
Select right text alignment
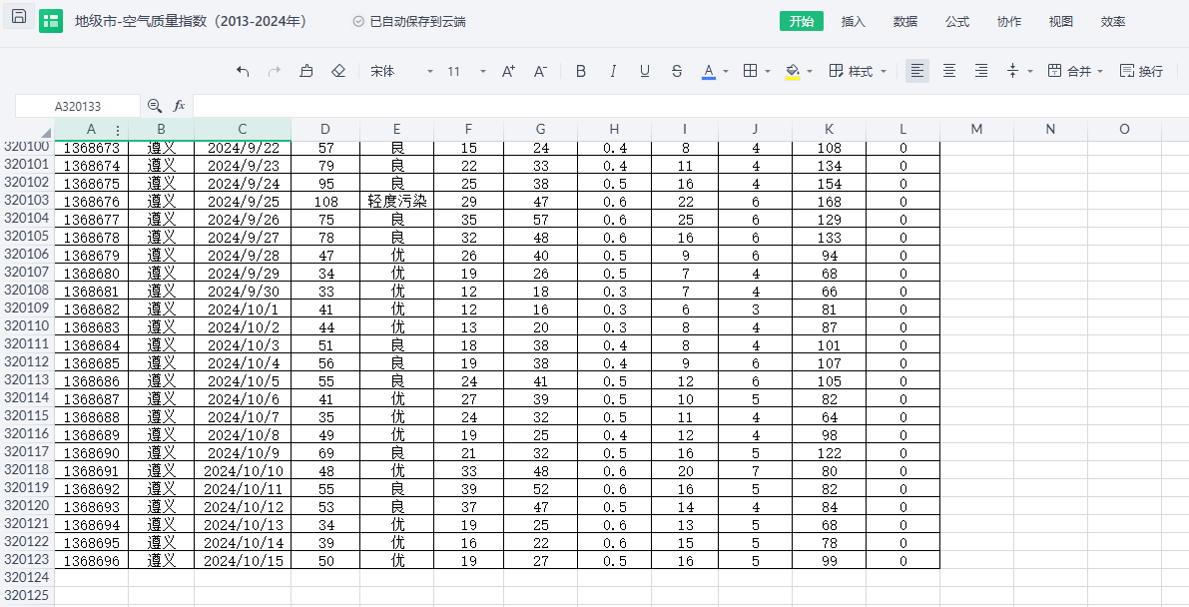pos(981,71)
